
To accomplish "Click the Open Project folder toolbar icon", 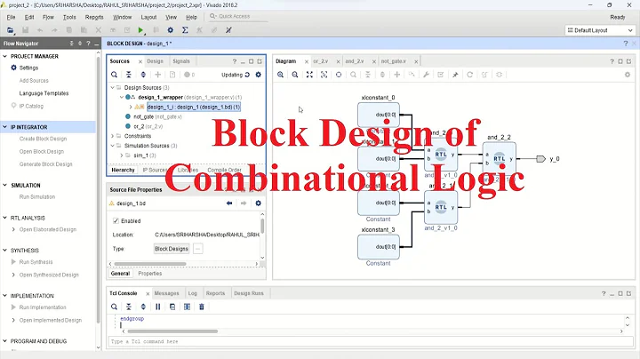I will 10,30.
